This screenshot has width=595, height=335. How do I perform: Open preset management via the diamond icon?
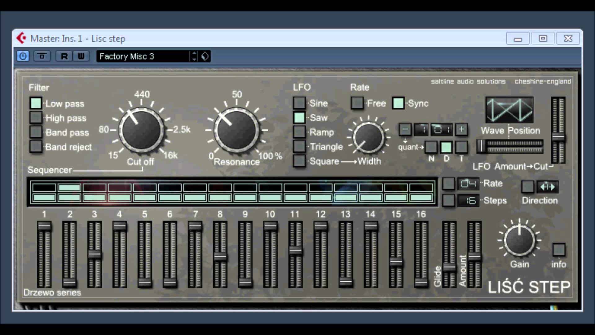(x=204, y=56)
